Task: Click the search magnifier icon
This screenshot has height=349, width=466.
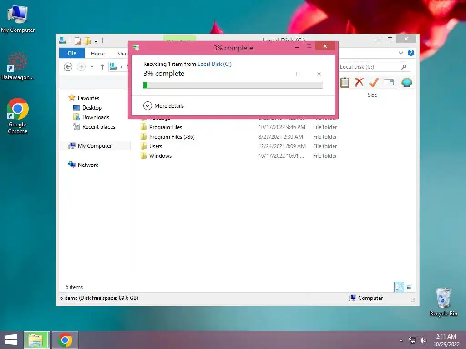Action: (404, 67)
